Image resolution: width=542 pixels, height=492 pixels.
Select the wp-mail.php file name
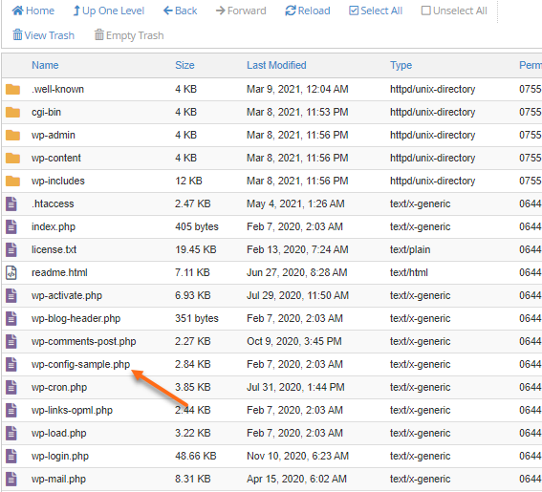point(58,480)
